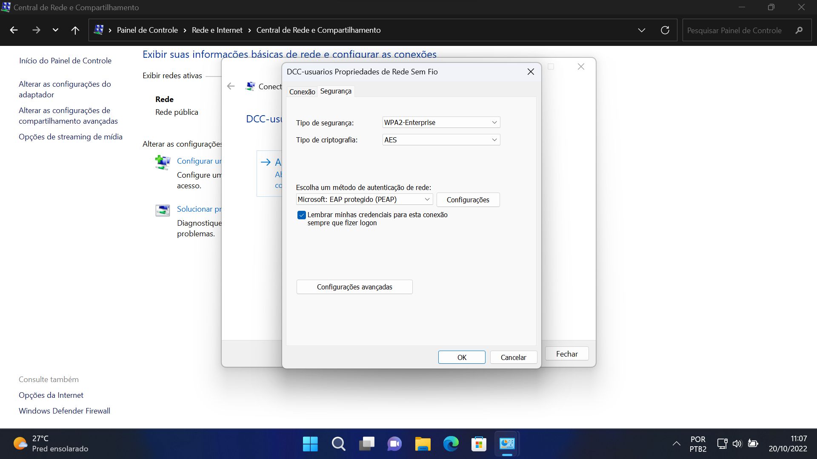The image size is (817, 459).
Task: Go back with the Control Panel back arrow
Action: 14,30
